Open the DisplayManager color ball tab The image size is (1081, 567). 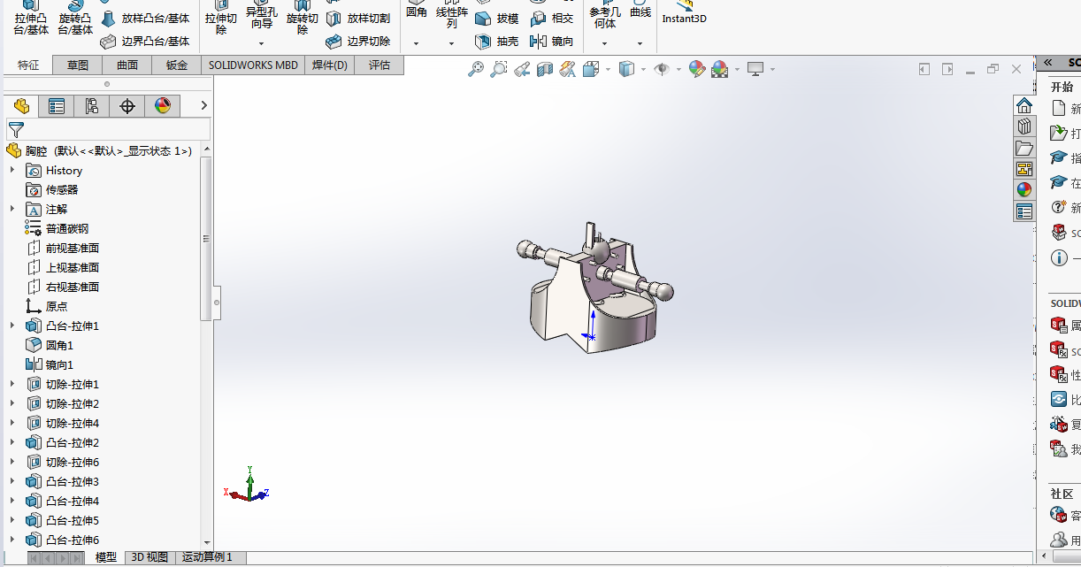tap(163, 106)
